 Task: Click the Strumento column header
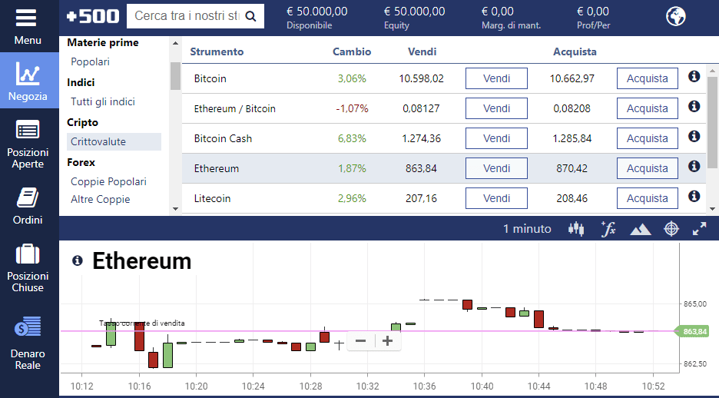217,51
